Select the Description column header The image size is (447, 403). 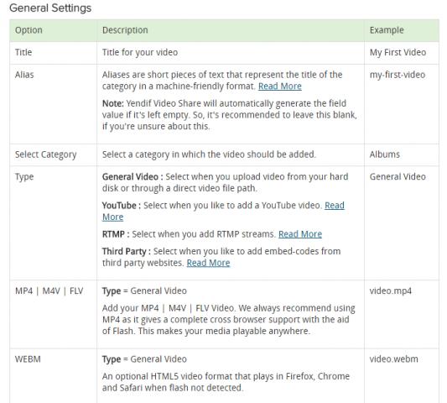pyautogui.click(x=231, y=30)
